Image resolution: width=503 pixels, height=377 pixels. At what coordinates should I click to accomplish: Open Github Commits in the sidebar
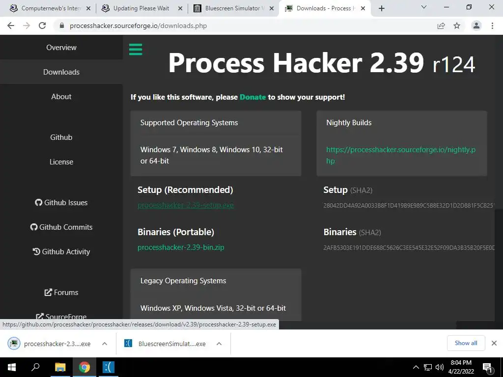coord(61,227)
